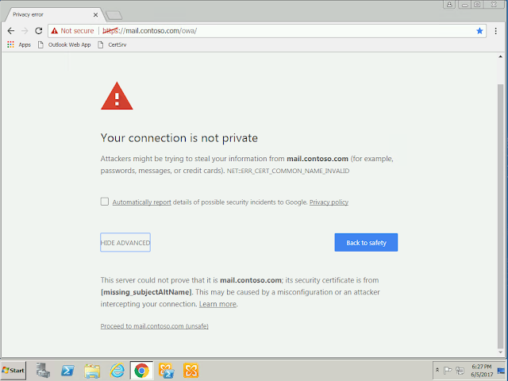
Task: Toggle the blue bookmark star
Action: (479, 31)
